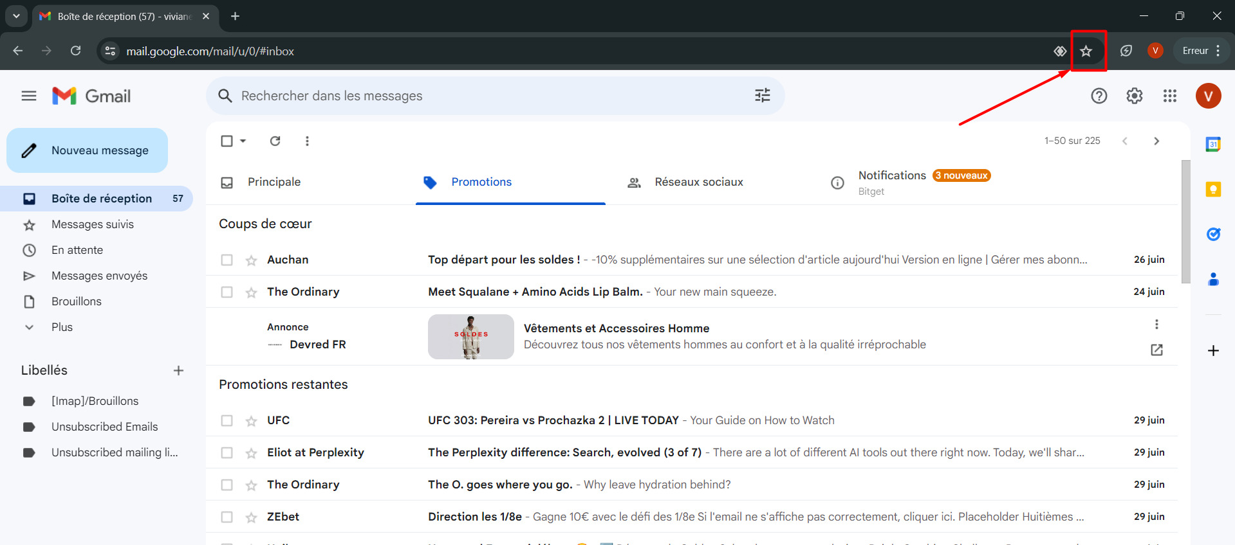Open Devred FR ad in new window icon

1156,350
